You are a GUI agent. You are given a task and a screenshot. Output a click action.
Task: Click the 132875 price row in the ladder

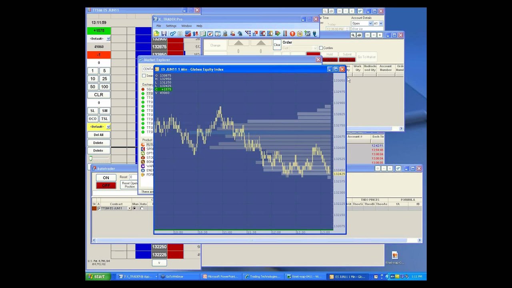tap(160, 47)
